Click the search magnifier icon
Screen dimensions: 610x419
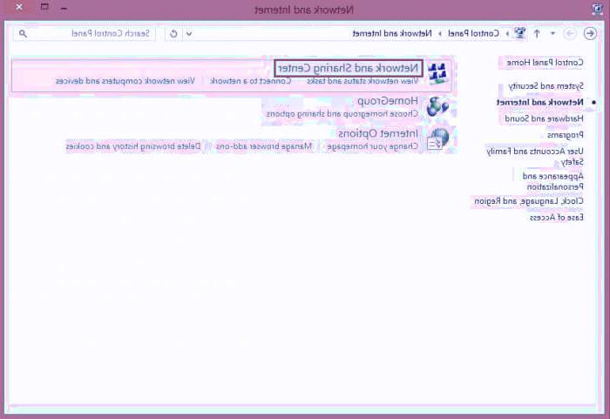[23, 33]
